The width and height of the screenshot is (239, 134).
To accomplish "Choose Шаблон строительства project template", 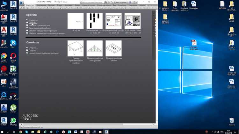I will [39, 25].
